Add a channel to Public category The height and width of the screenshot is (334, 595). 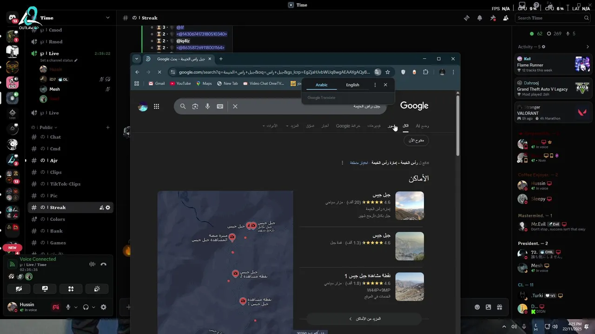(x=108, y=127)
